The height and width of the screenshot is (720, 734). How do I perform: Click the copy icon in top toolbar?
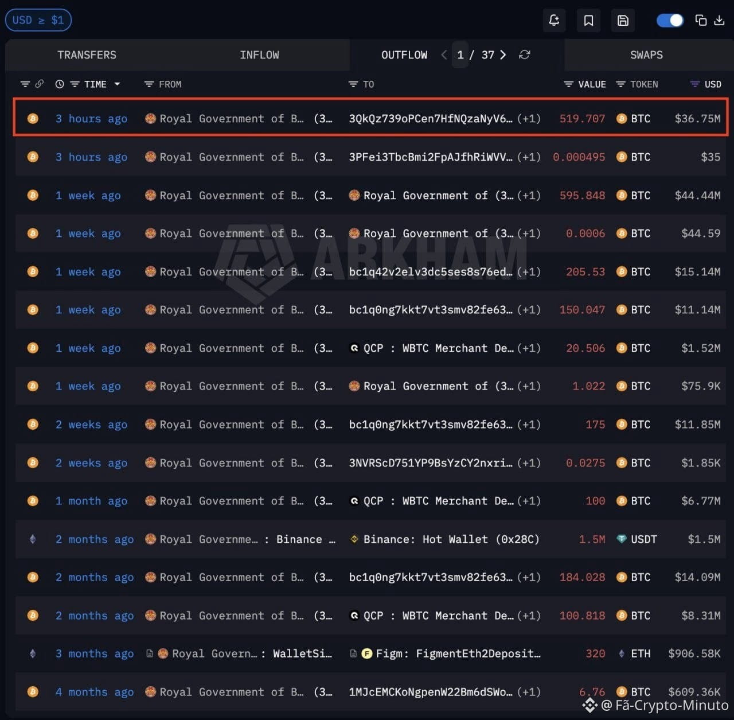pyautogui.click(x=701, y=21)
